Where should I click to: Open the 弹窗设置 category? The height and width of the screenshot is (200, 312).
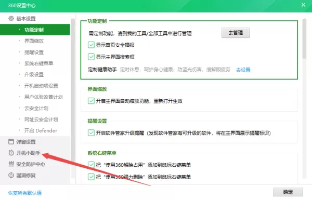tap(26, 142)
